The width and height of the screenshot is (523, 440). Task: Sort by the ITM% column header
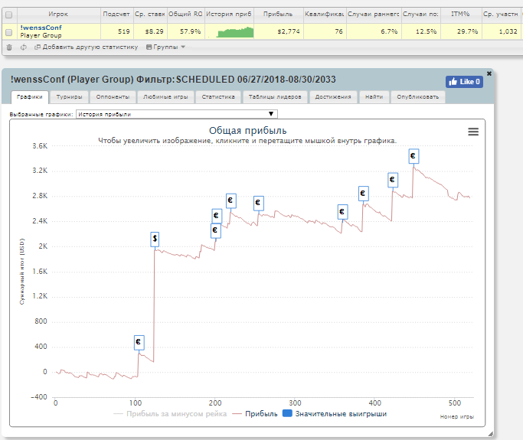click(461, 15)
